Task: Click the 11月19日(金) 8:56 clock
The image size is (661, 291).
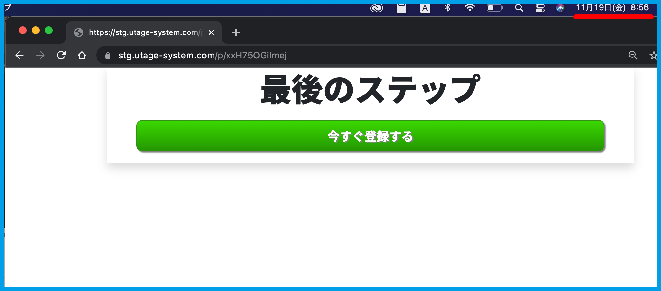Action: [x=612, y=8]
